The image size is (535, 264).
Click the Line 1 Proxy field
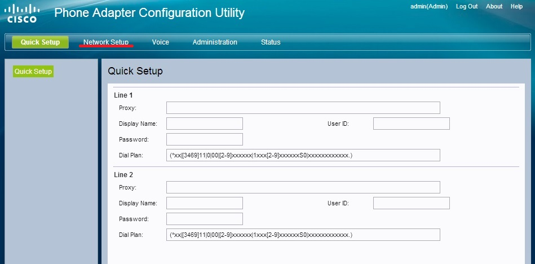(303, 108)
